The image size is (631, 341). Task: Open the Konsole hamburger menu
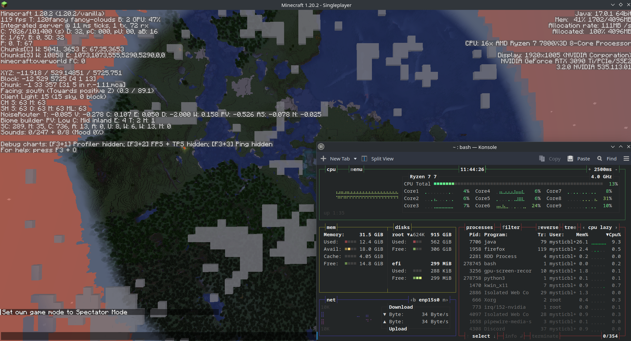click(626, 159)
